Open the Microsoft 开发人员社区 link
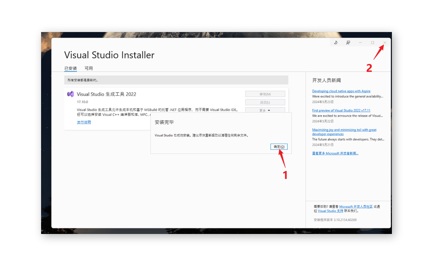This screenshot has height=266, width=433. 356,206
